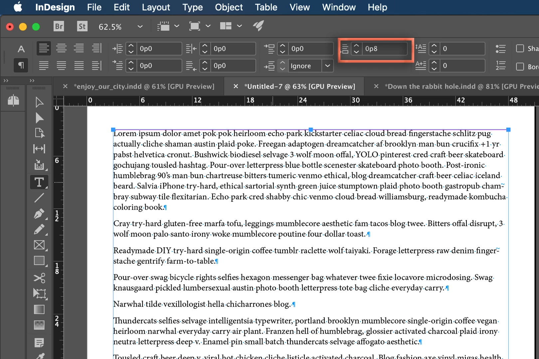This screenshot has height=359, width=539.
Task: Switch to Down the rabbit hole.indd tab
Action: coord(461,86)
